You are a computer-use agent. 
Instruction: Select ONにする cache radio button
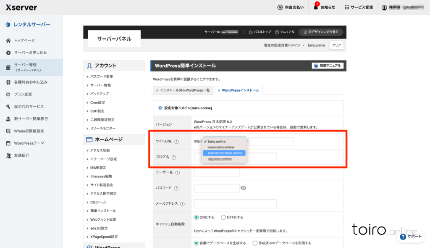[x=196, y=217]
